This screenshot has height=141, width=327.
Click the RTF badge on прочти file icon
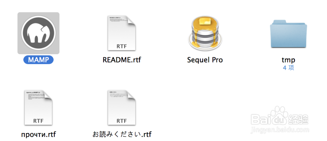pos(38,121)
